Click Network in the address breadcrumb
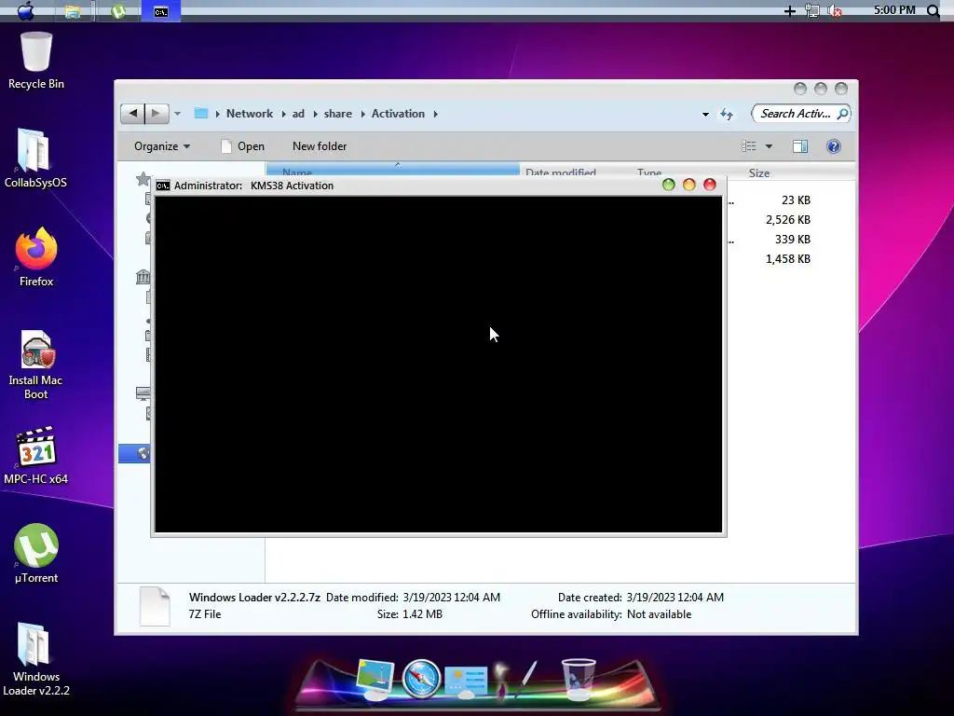 (x=250, y=114)
